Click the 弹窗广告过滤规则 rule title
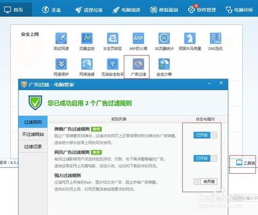 (72, 129)
